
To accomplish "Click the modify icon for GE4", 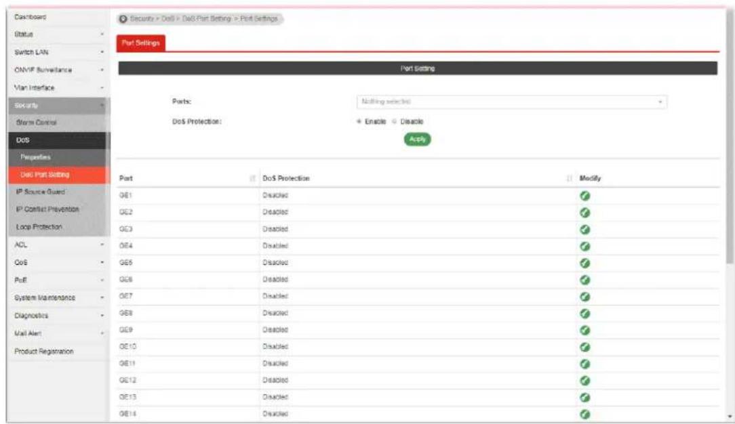I will point(584,246).
